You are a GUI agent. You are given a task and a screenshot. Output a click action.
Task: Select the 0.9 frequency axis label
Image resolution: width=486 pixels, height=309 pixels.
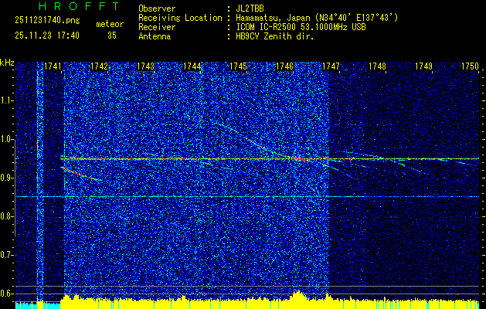click(x=7, y=178)
